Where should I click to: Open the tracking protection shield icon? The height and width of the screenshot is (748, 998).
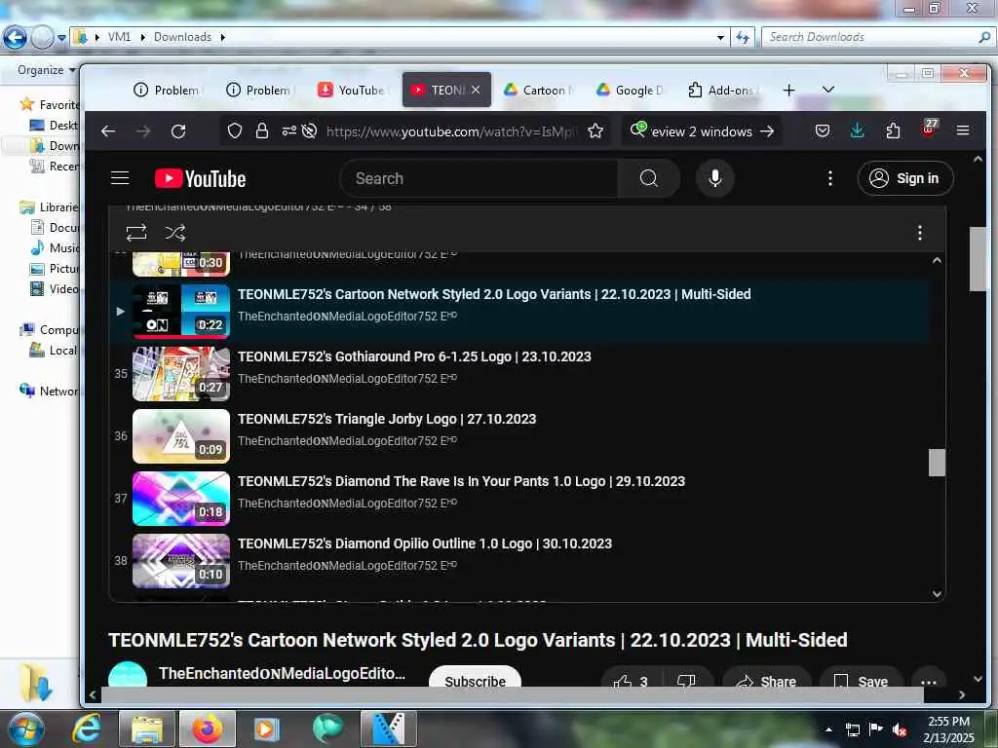pos(235,131)
